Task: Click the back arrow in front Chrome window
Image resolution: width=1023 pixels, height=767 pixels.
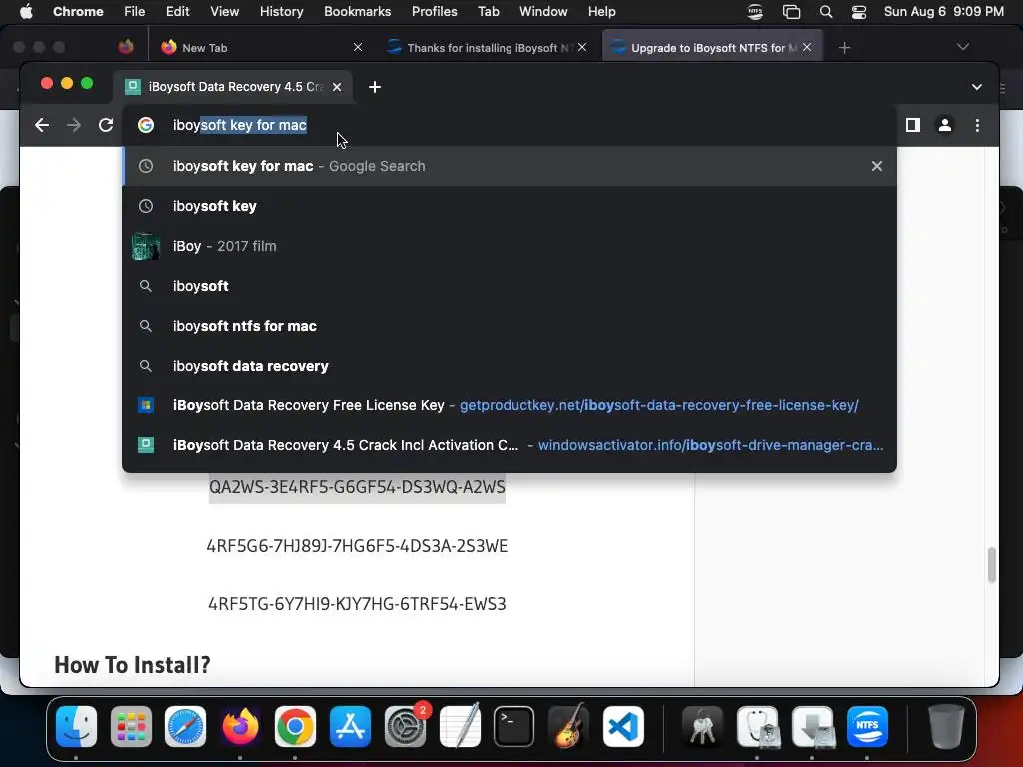Action: pos(42,125)
